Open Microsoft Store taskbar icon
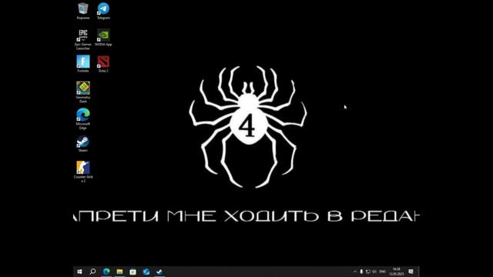Viewport: 493px width, 277px height. tap(133, 272)
